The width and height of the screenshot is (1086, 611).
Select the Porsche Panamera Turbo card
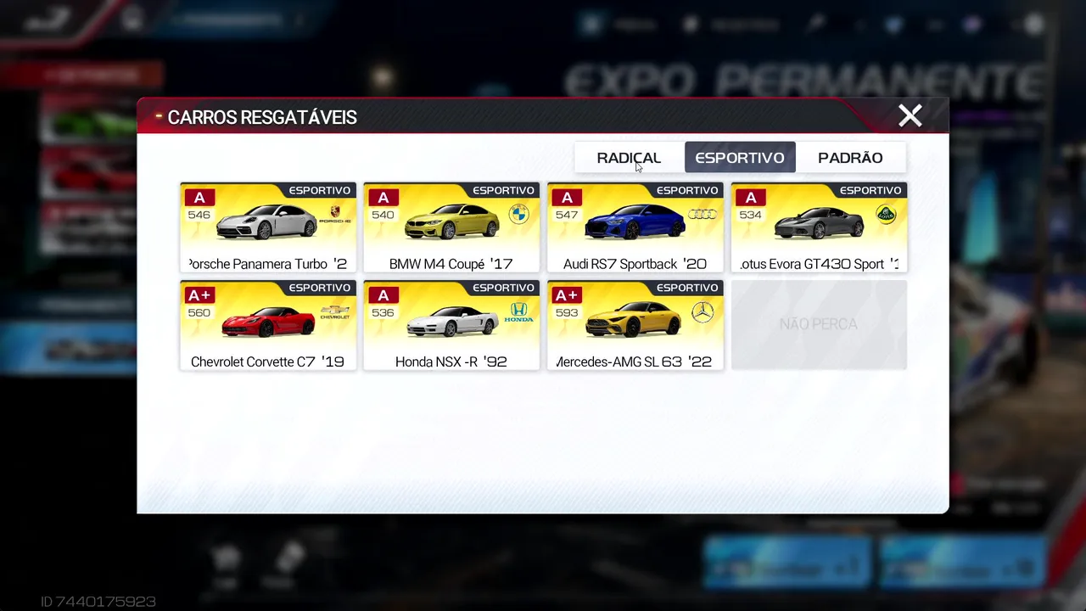point(268,227)
